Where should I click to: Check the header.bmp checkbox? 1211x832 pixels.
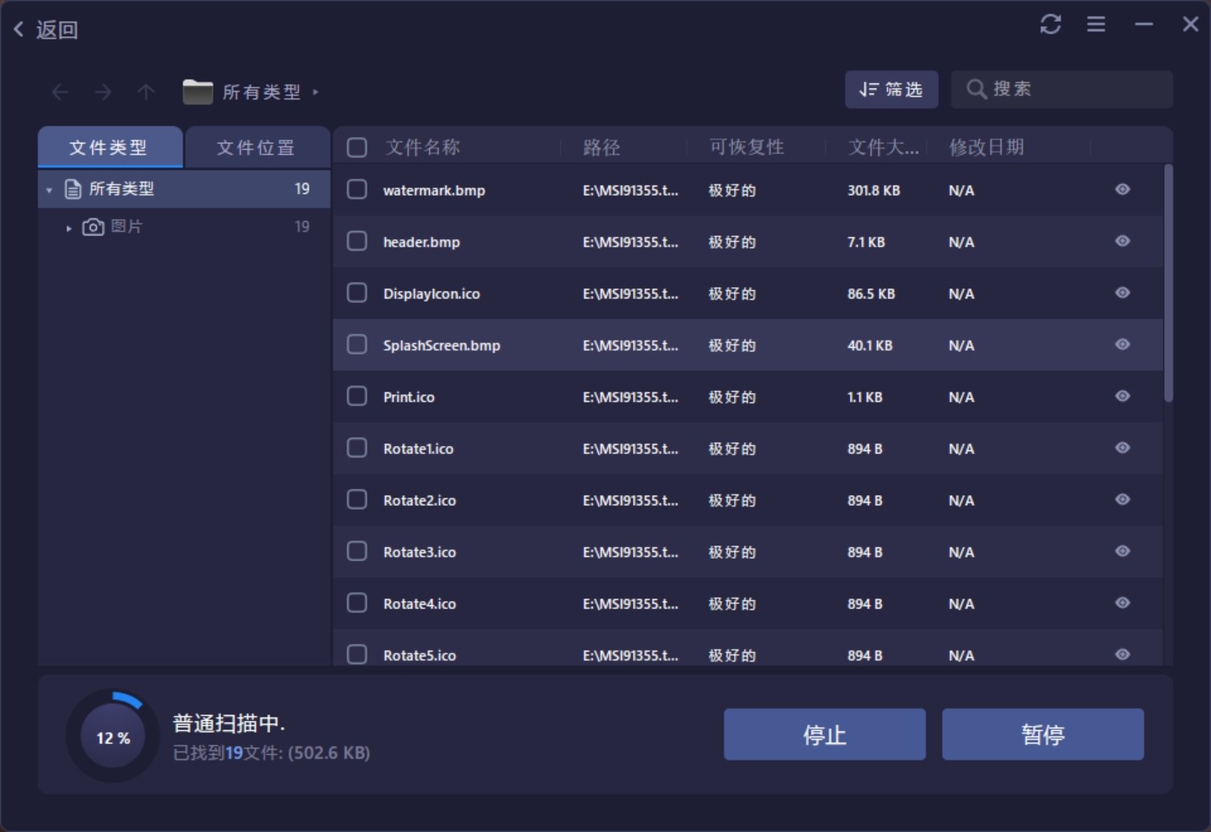pos(357,241)
